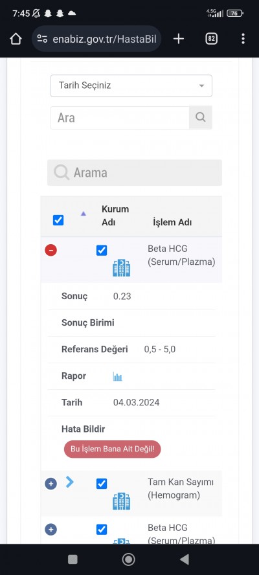Click the magnifier search button beside Ara
The height and width of the screenshot is (575, 259).
click(x=201, y=117)
